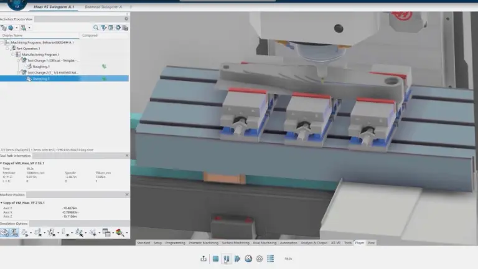Step forward in the simulation

pyautogui.click(x=237, y=258)
